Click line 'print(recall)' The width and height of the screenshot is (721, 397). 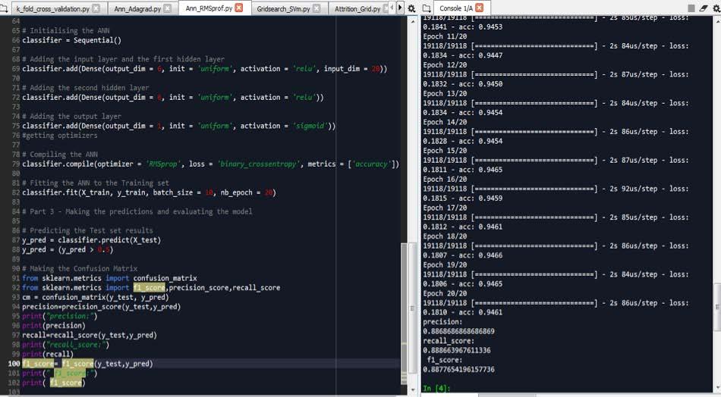coord(48,354)
